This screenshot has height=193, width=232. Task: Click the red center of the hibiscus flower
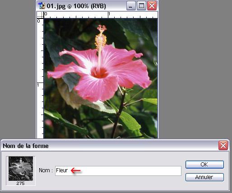pyautogui.click(x=99, y=73)
